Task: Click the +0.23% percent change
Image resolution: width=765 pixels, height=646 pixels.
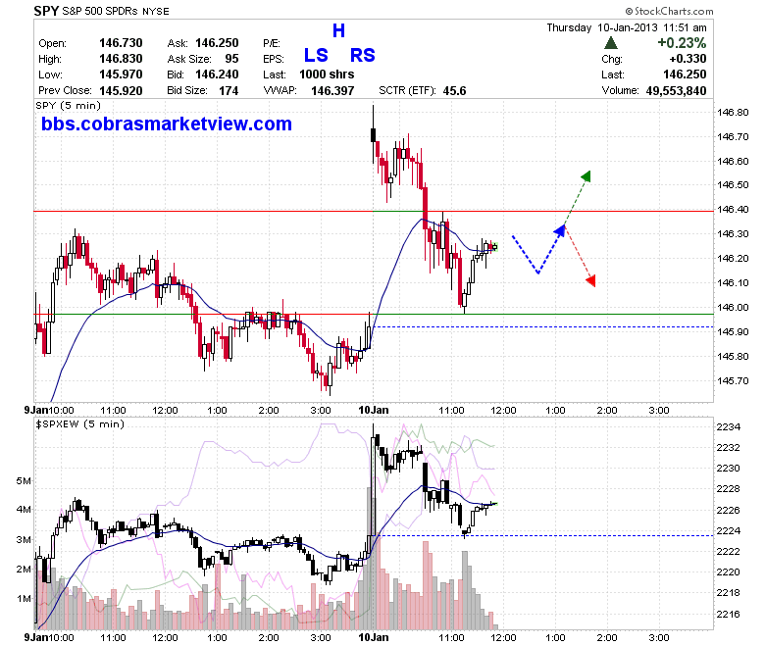Action: coord(682,43)
